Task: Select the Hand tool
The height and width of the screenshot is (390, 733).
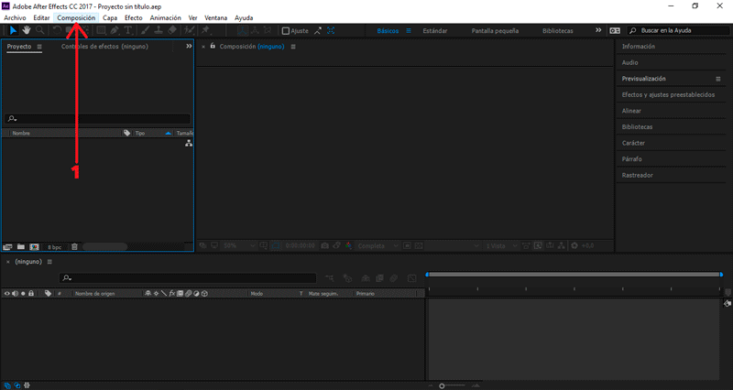Action: point(27,30)
